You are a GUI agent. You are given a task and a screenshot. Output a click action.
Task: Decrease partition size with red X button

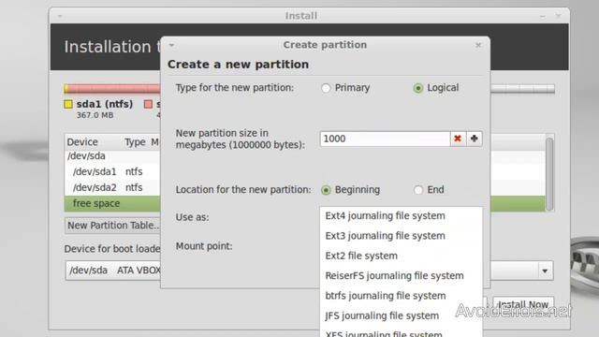[458, 139]
